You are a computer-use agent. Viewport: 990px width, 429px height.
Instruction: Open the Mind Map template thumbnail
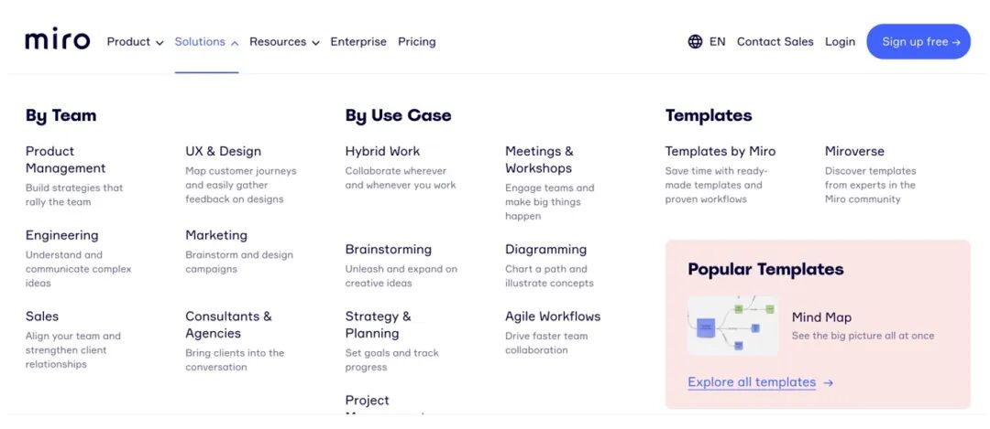click(x=732, y=325)
